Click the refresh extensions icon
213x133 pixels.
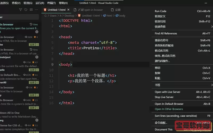[26, 10]
